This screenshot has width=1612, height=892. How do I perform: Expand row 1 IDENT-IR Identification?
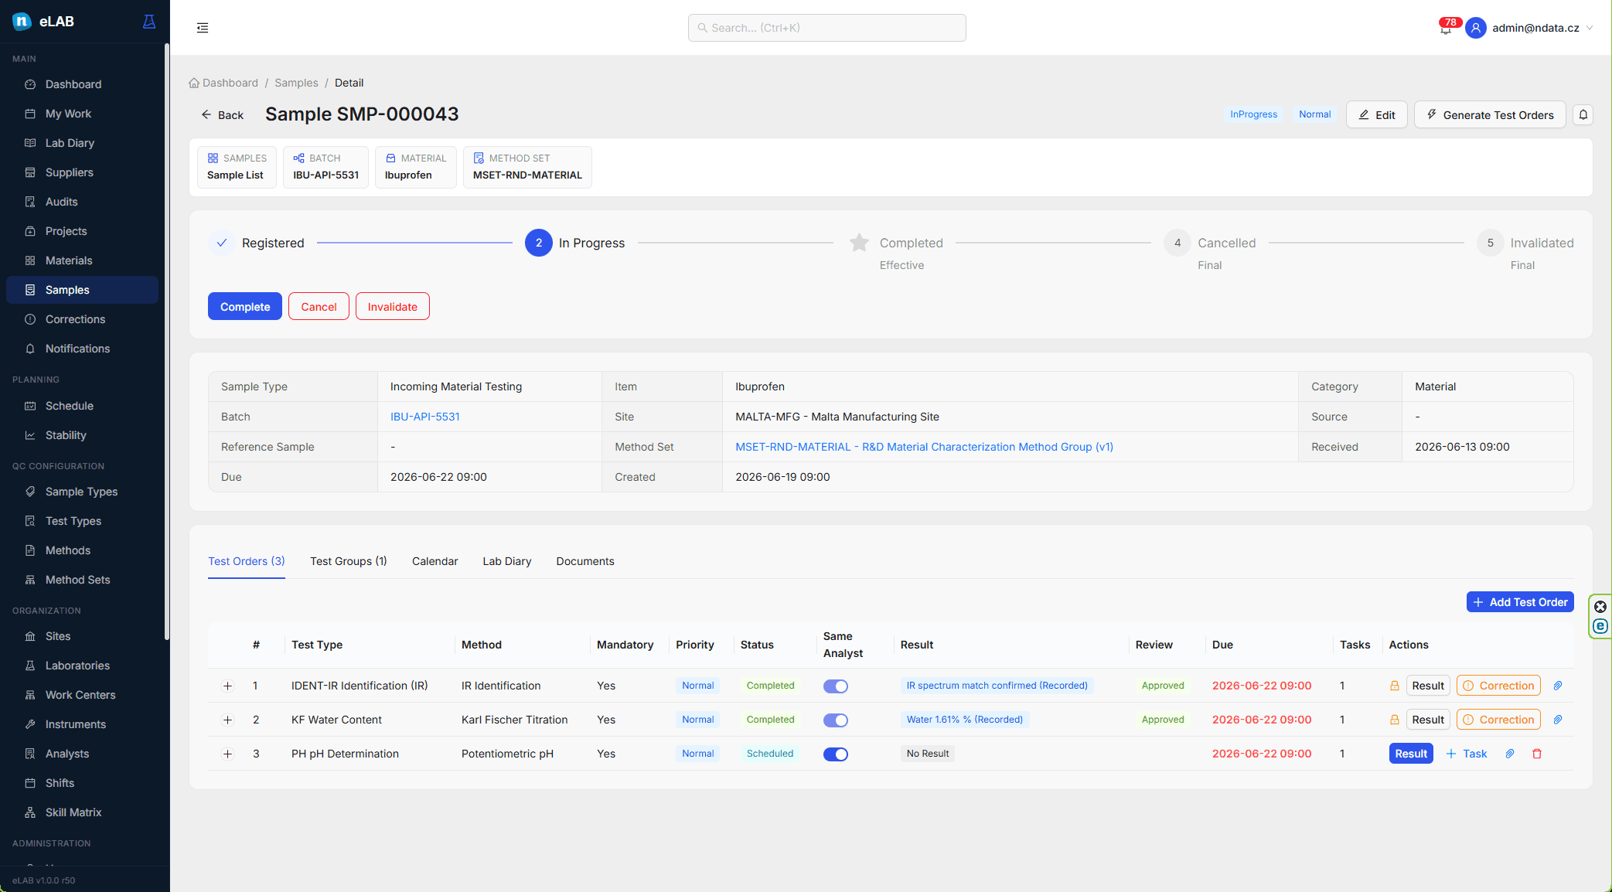227,686
